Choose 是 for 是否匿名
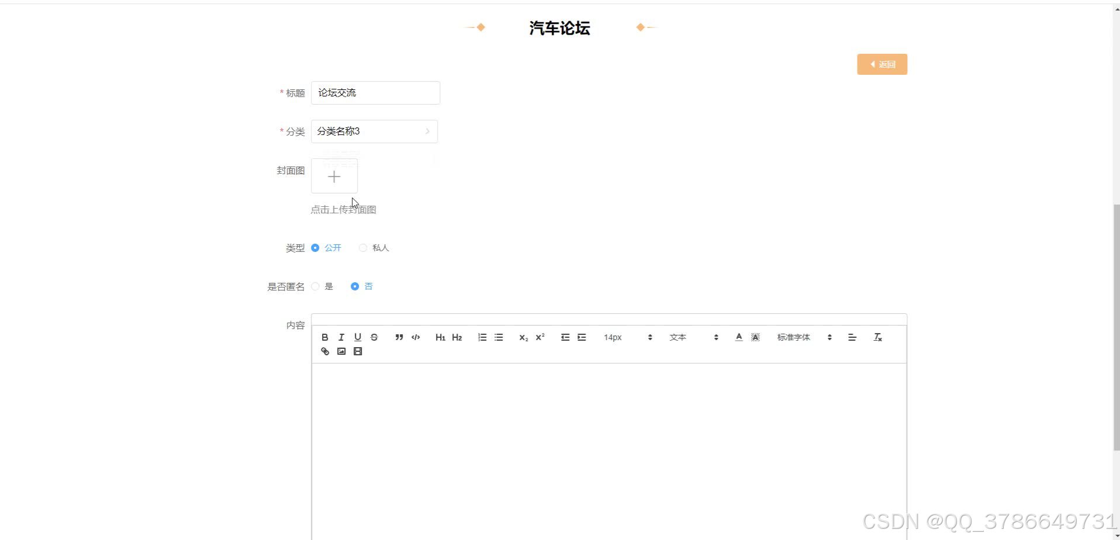Screen dimensions: 1120x540 tap(316, 286)
